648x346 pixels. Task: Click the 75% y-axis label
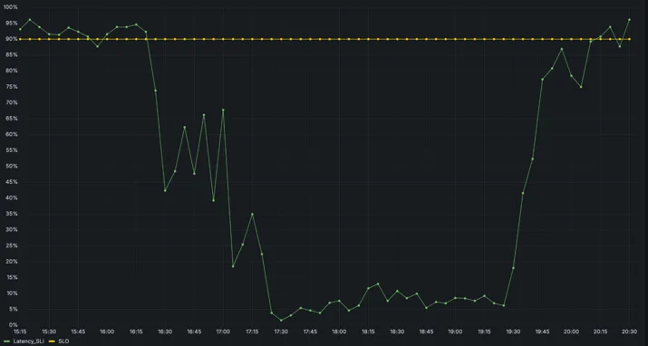[12, 87]
